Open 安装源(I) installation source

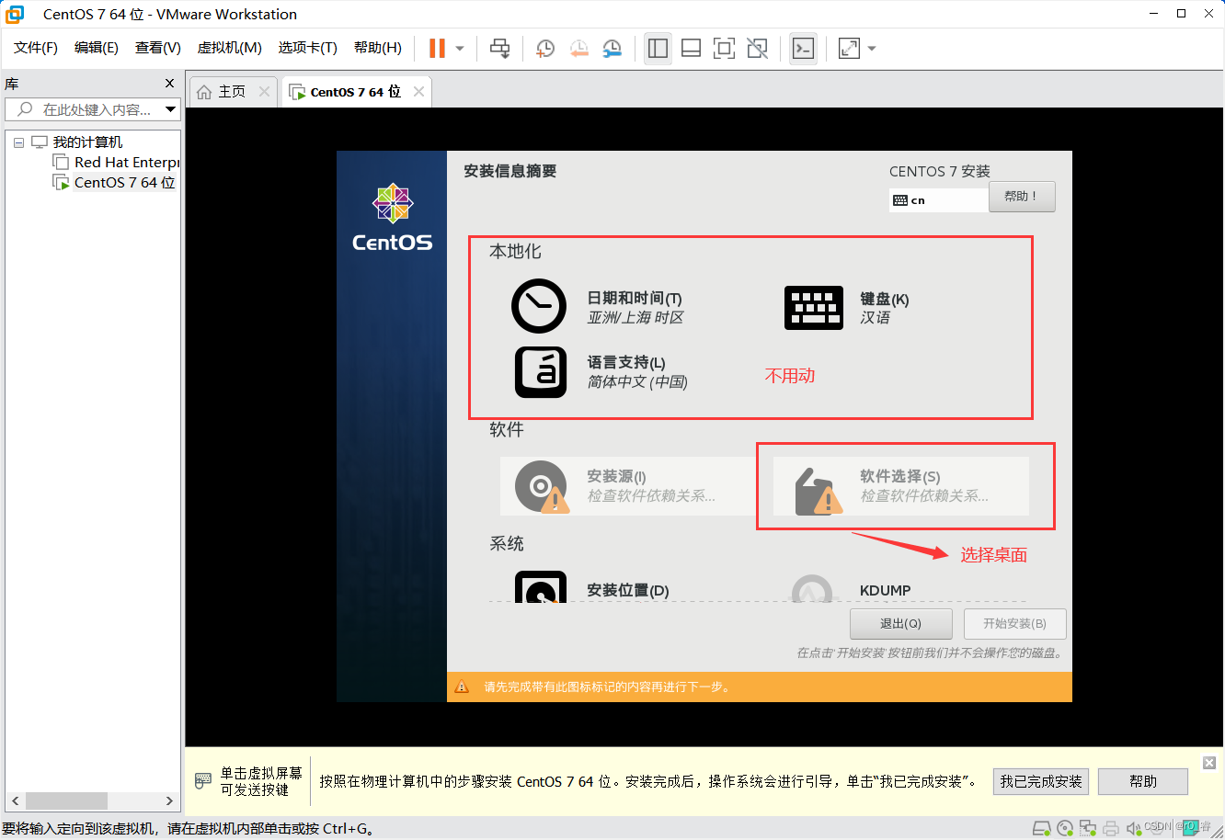pyautogui.click(x=626, y=486)
